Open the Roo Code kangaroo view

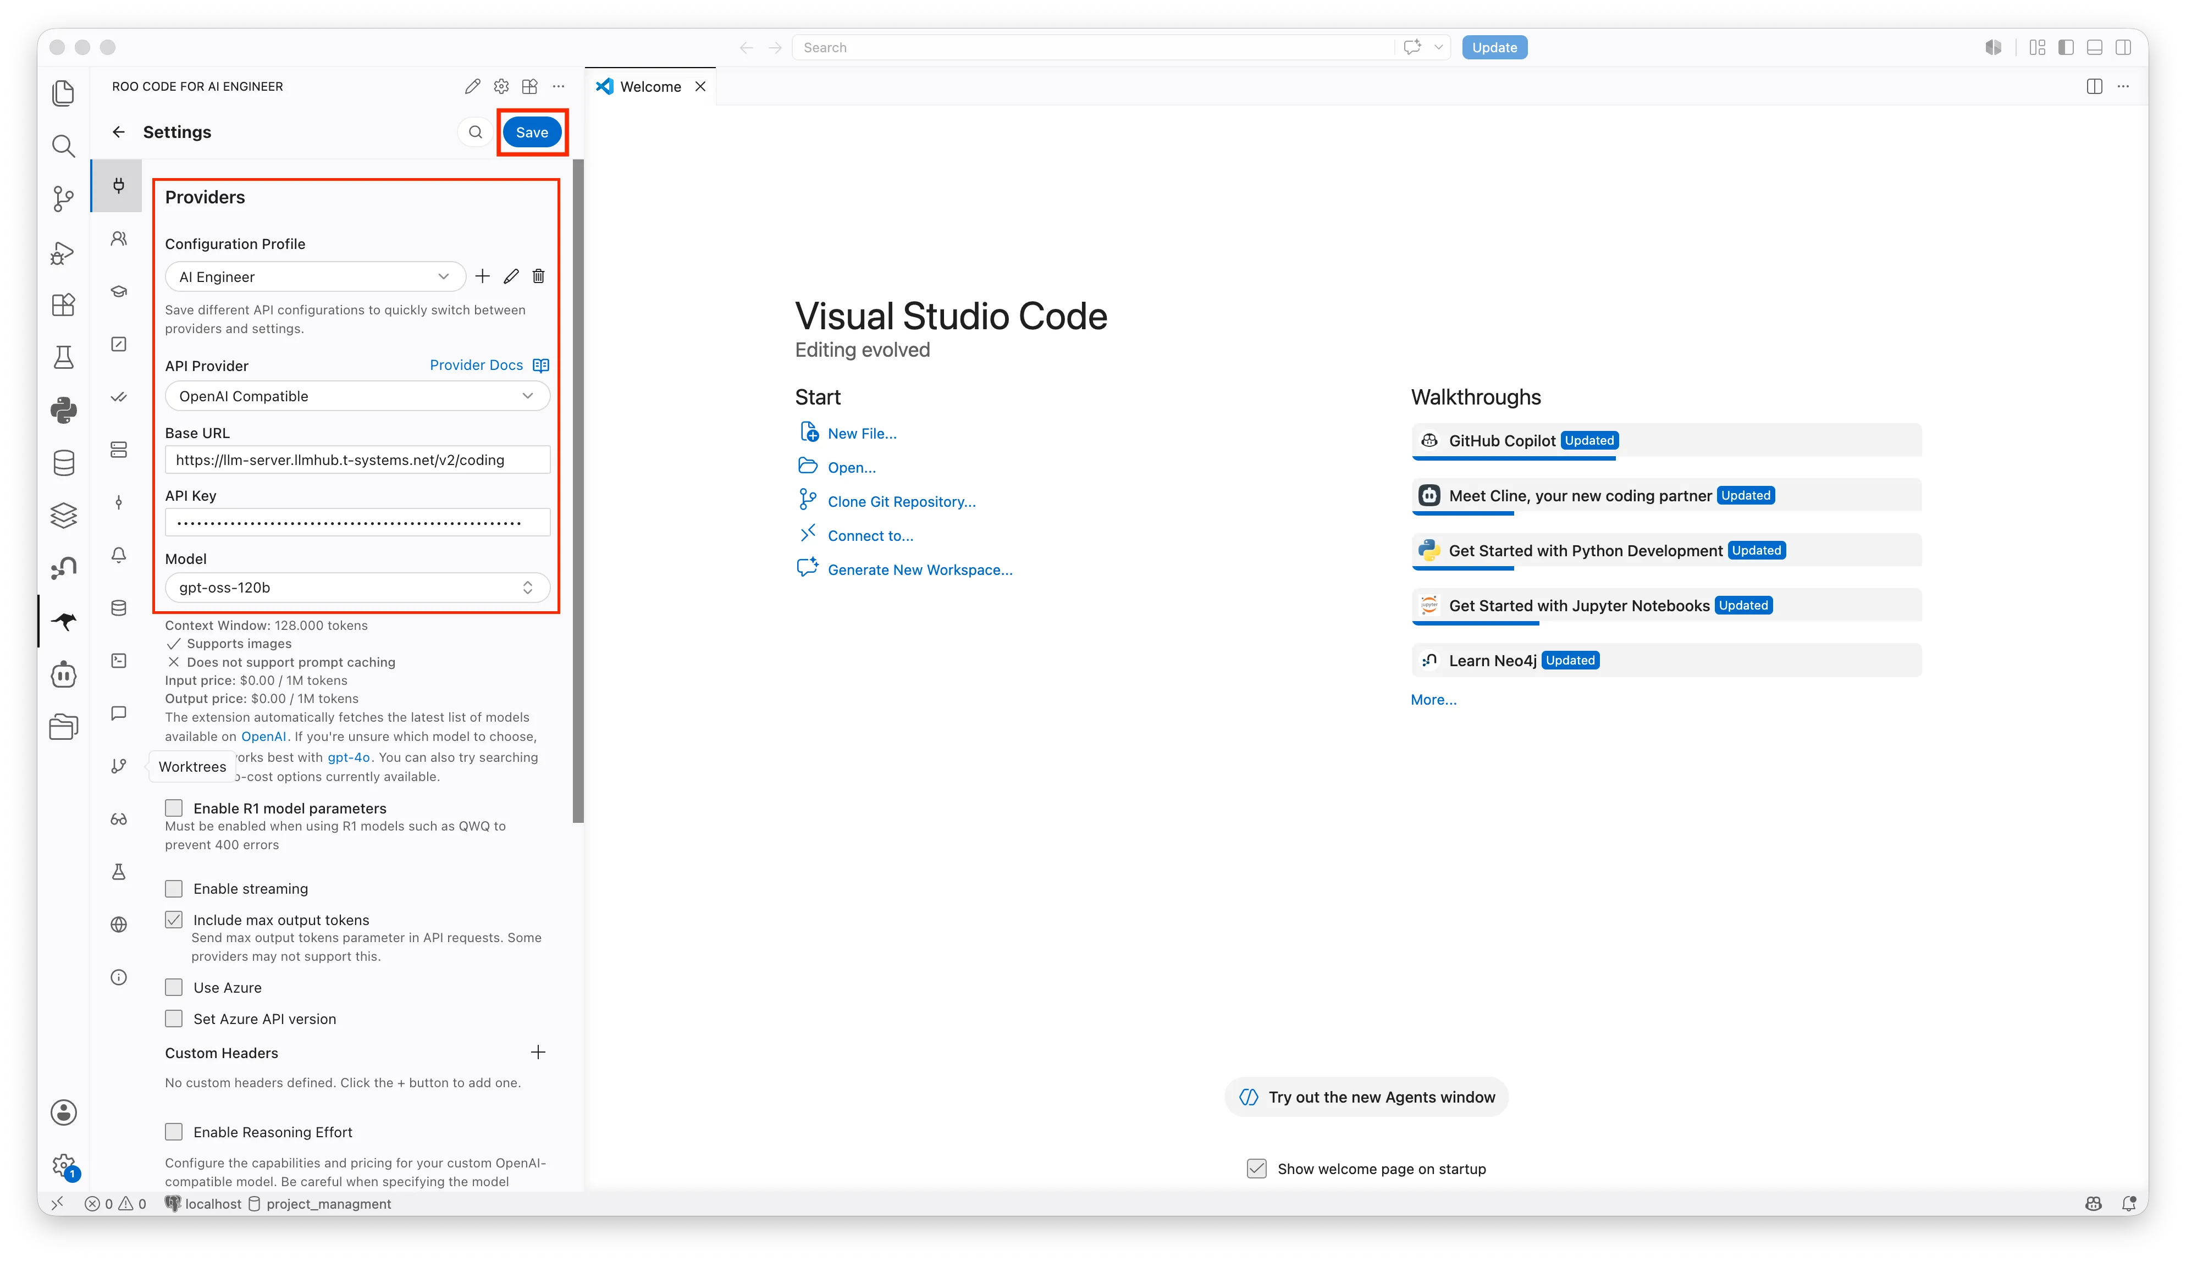(63, 621)
